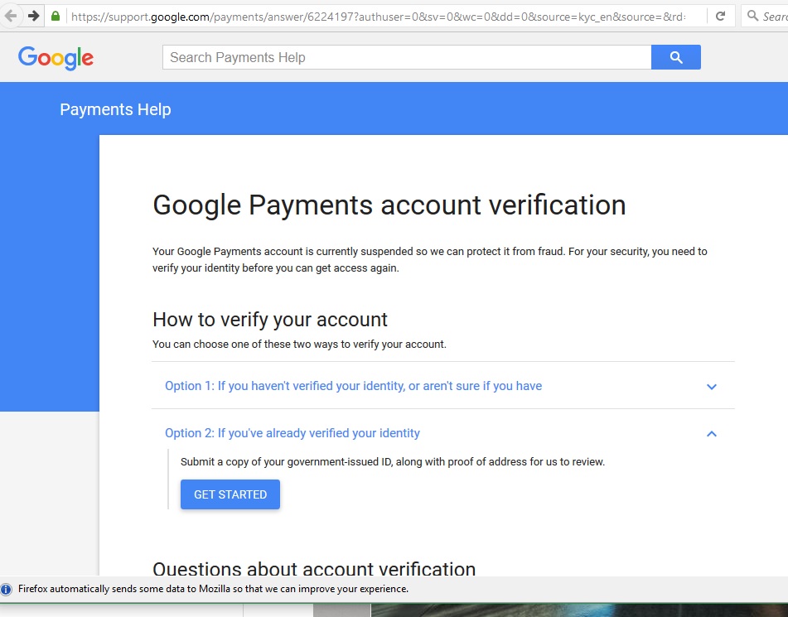The image size is (788, 617).
Task: Expand Option 1 using its down chevron
Action: coord(711,387)
